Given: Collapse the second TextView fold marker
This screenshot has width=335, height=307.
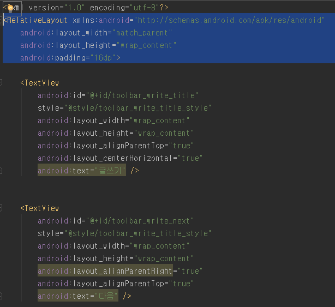Looking at the screenshot, I should [1, 208].
